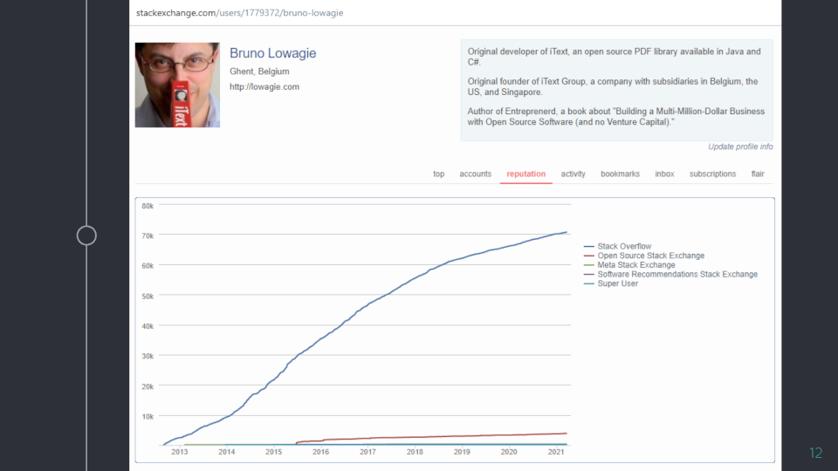838x471 pixels.
Task: Click the 2020 x-axis label
Action: click(x=509, y=452)
